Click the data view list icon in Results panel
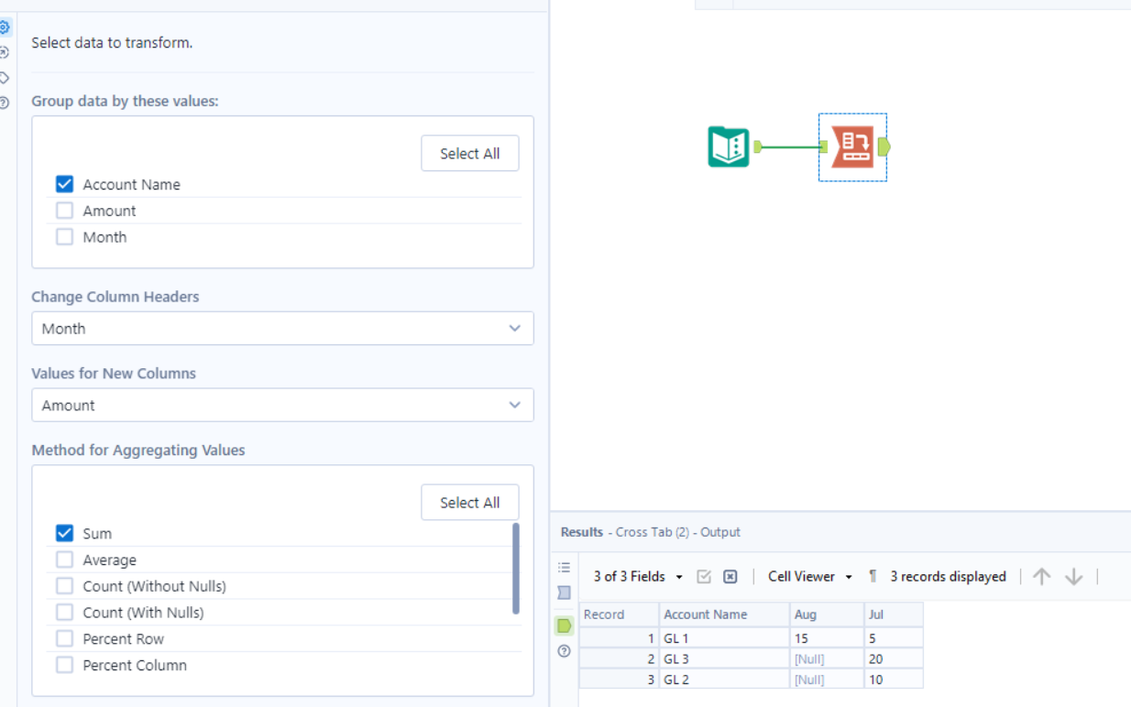Viewport: 1131px width, 707px height. (x=565, y=567)
